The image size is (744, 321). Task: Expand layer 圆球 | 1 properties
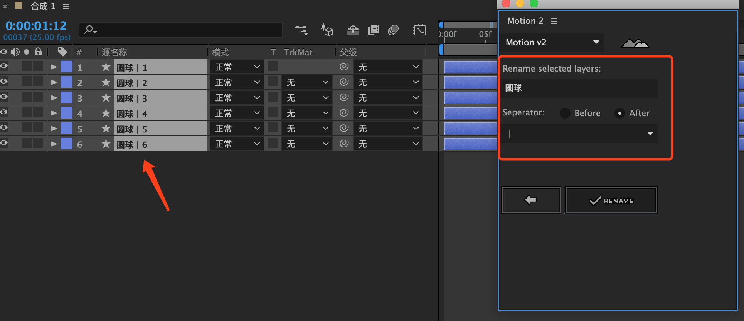pos(54,67)
